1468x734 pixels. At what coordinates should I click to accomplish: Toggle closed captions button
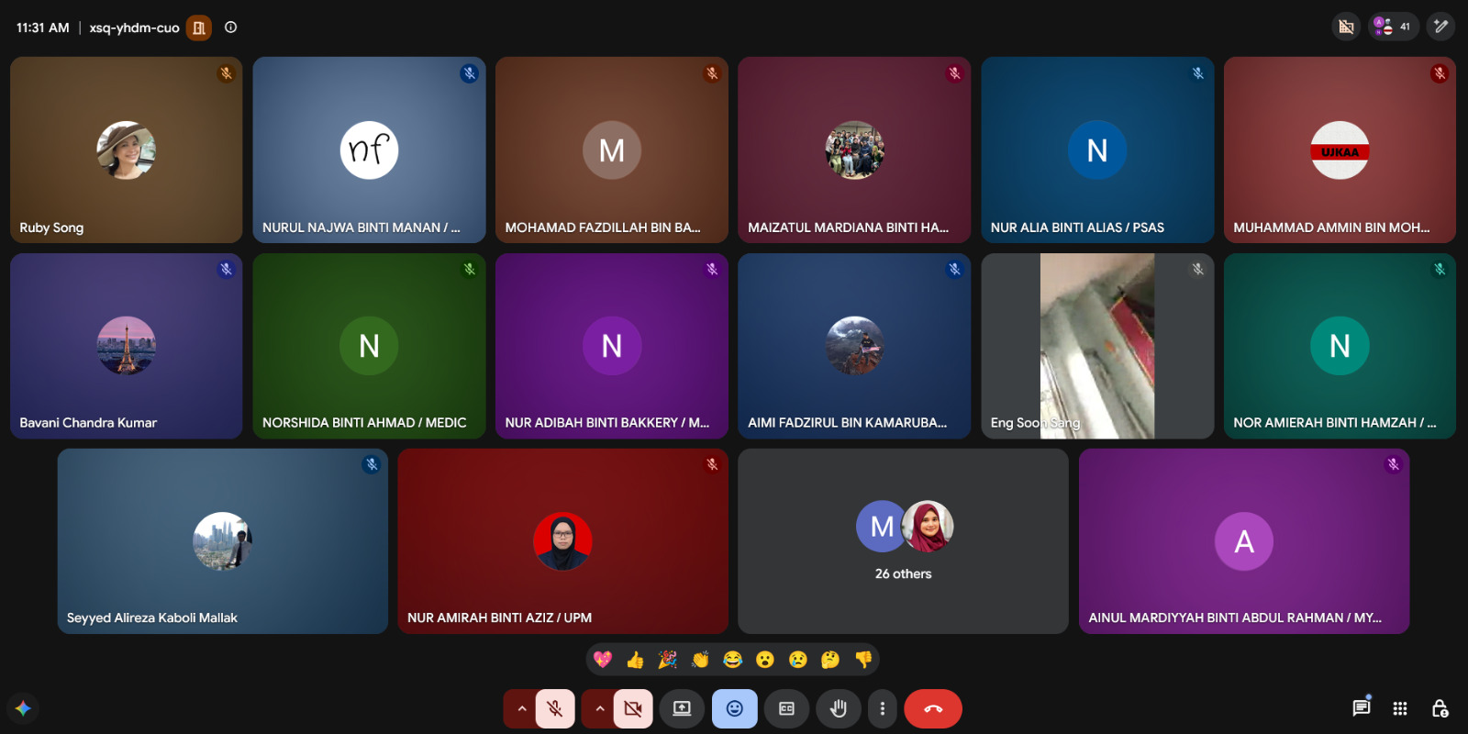786,708
